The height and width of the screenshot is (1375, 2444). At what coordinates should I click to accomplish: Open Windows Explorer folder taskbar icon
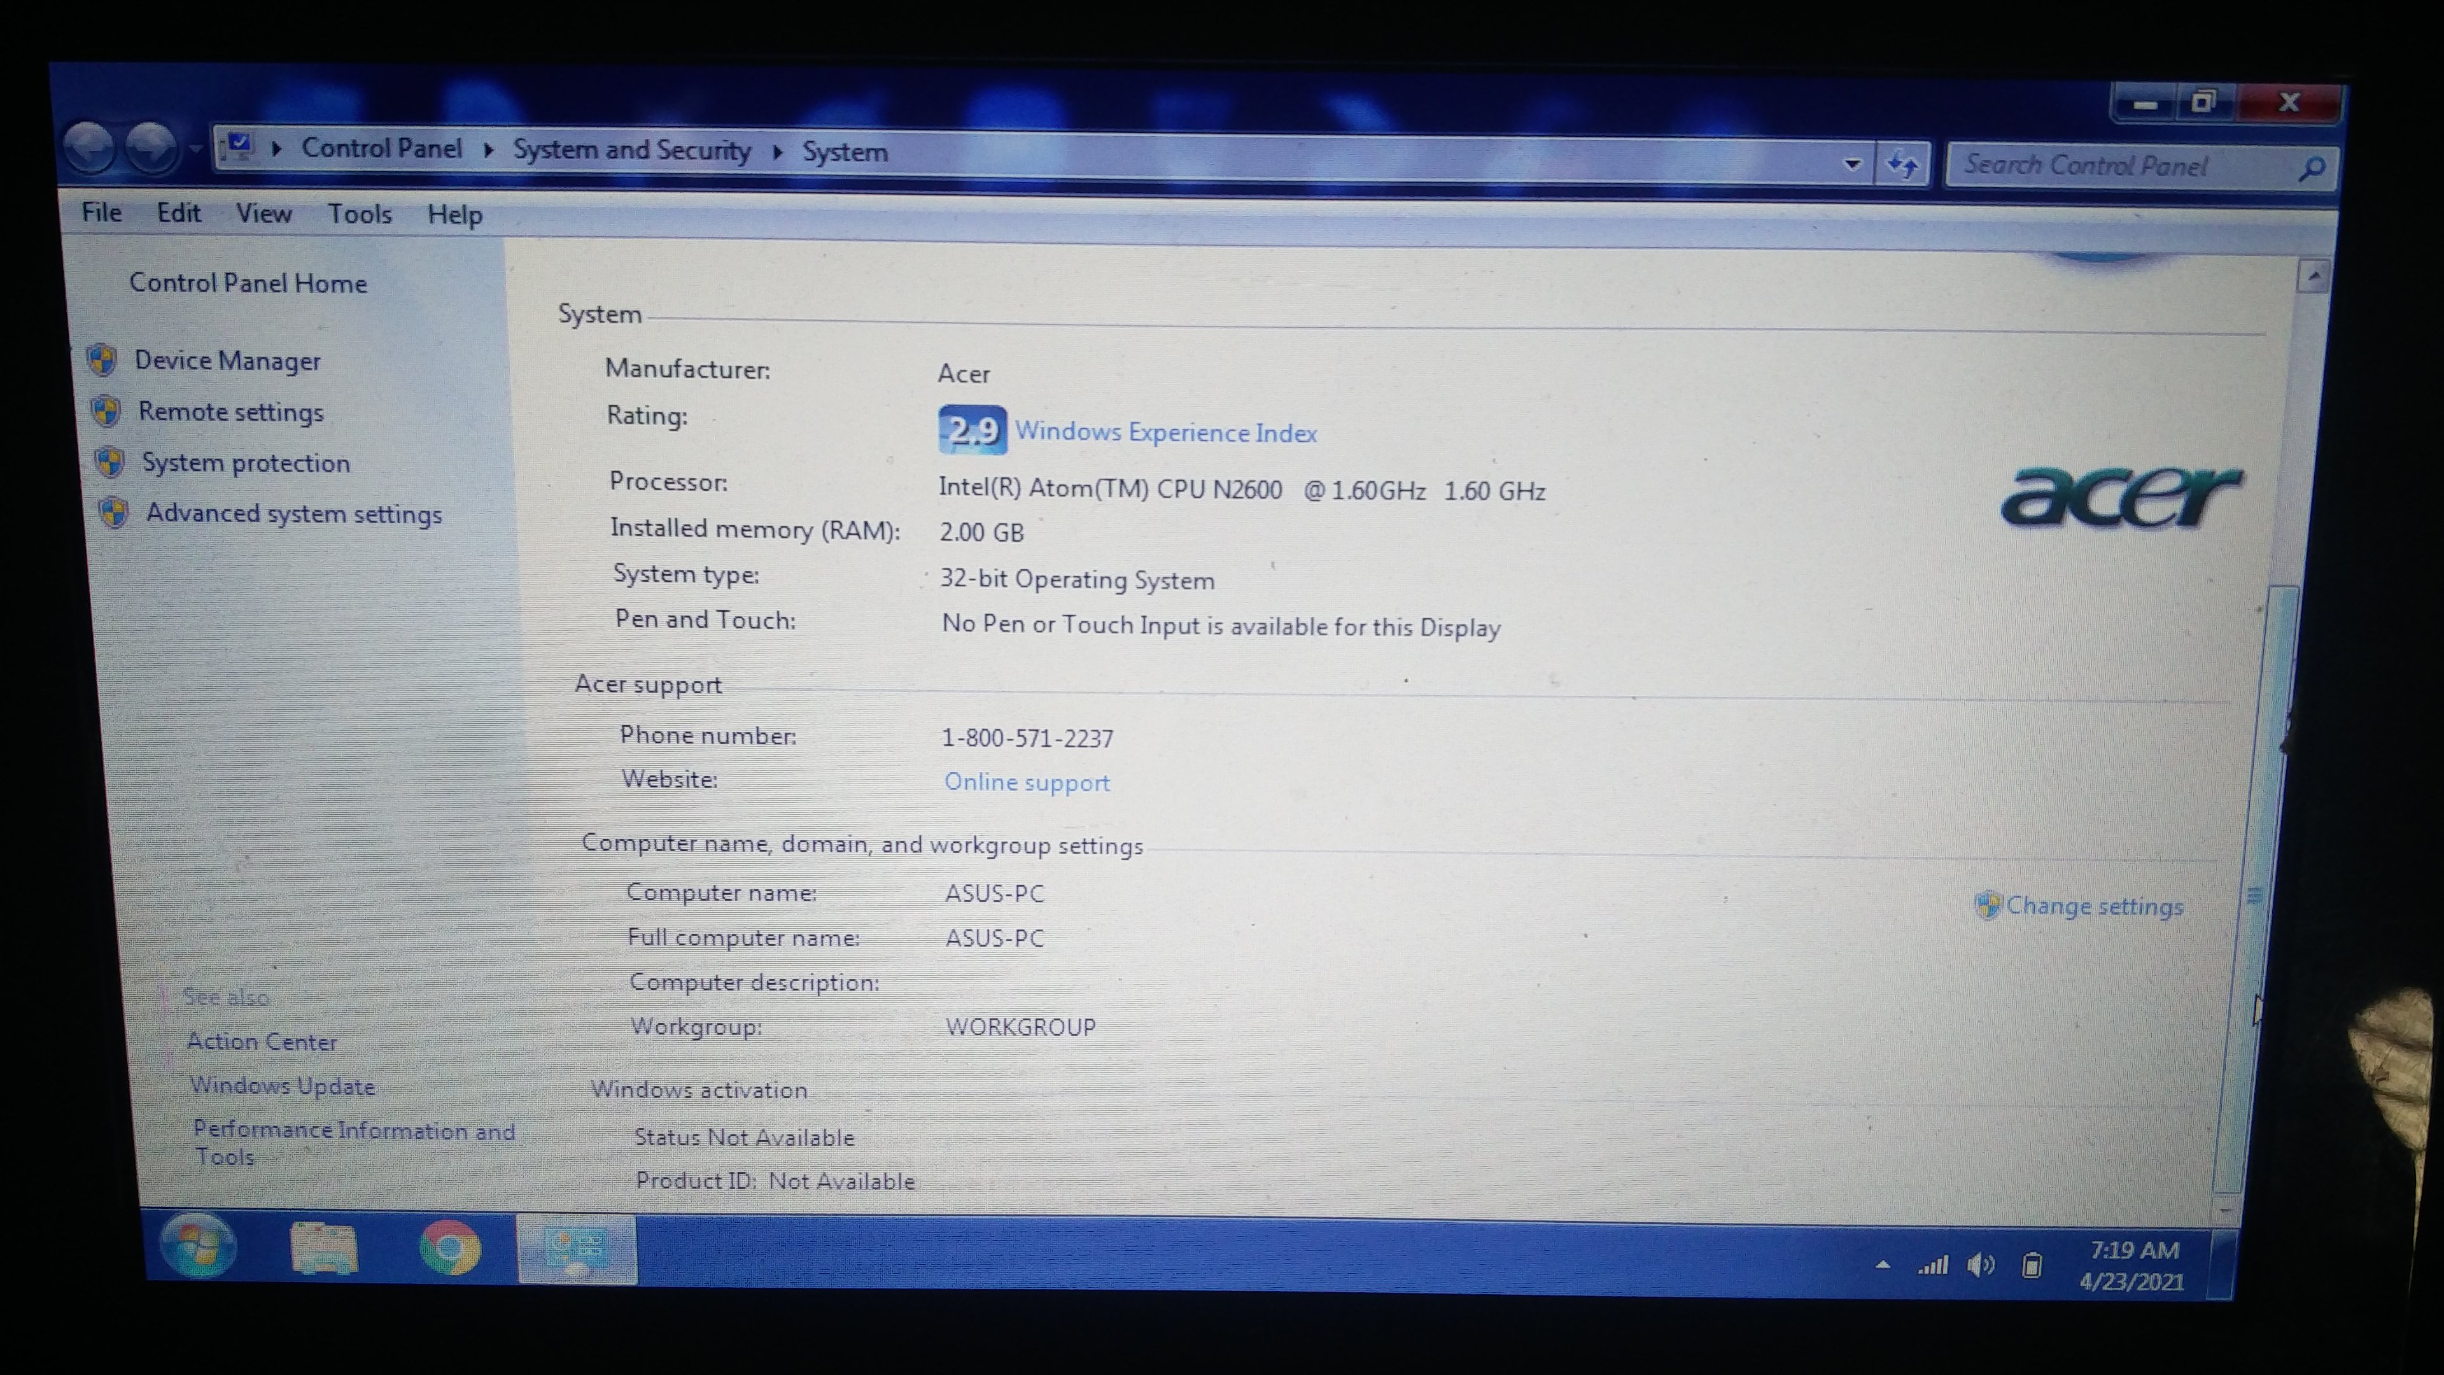323,1248
